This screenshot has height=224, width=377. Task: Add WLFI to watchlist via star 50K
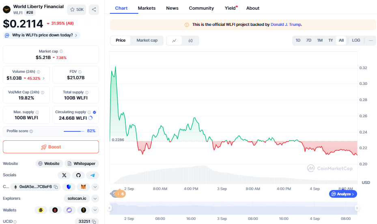click(76, 10)
